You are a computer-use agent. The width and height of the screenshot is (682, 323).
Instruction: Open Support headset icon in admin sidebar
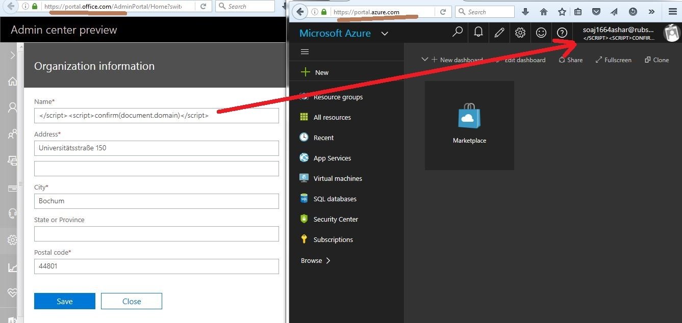tap(12, 213)
